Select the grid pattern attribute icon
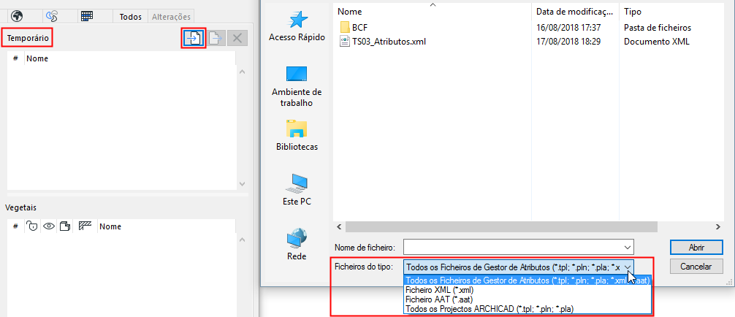 coord(87,16)
